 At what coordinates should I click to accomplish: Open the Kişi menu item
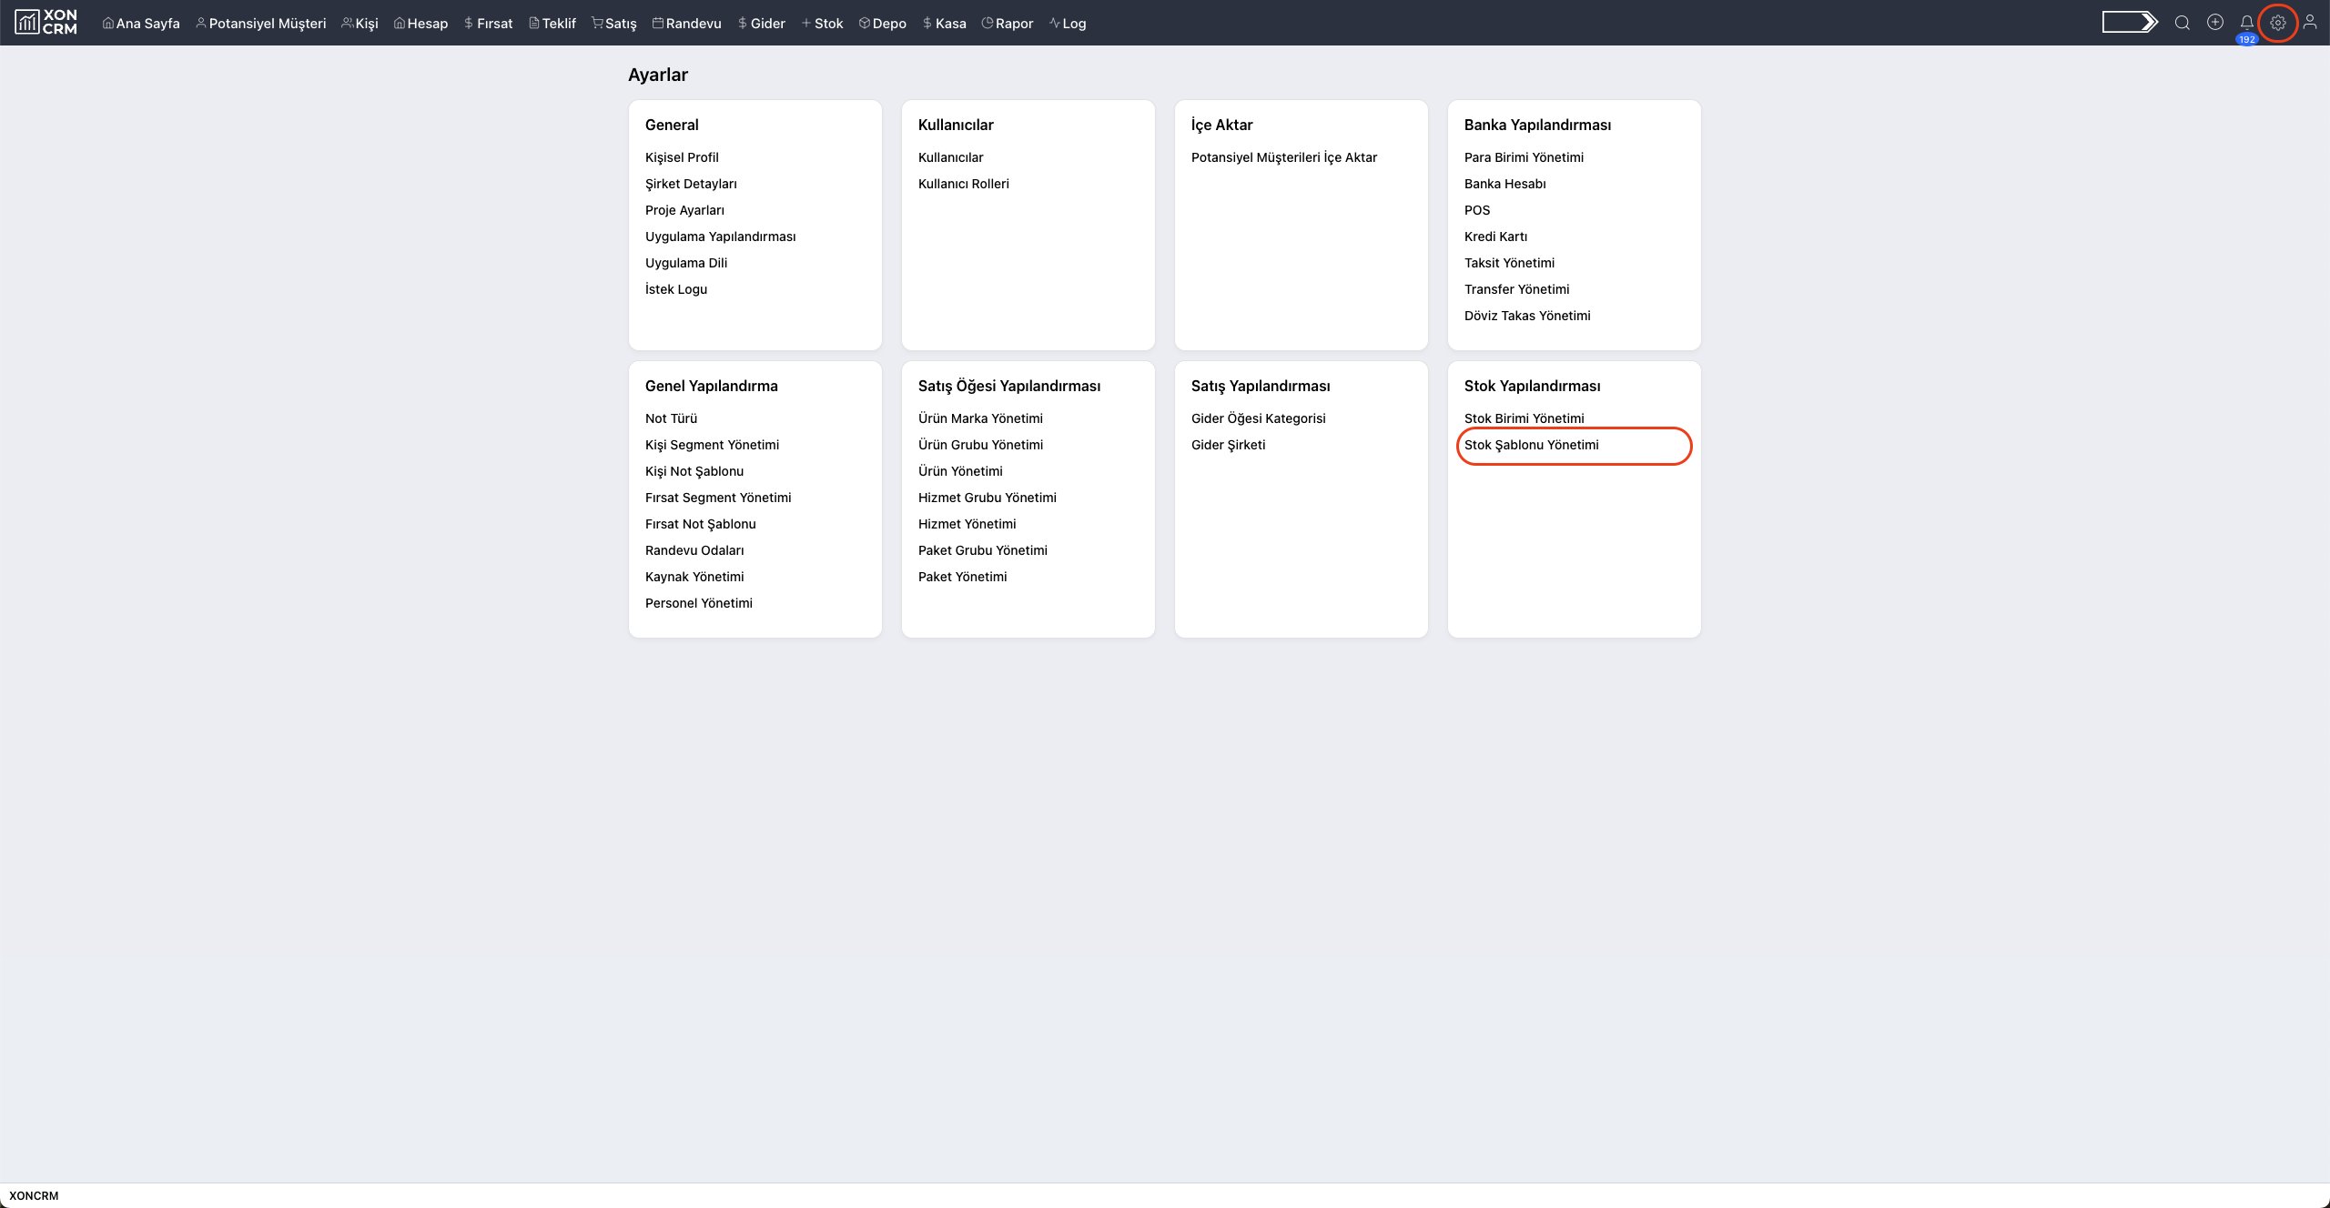coord(360,24)
